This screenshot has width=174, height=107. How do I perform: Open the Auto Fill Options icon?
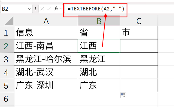click(123, 96)
